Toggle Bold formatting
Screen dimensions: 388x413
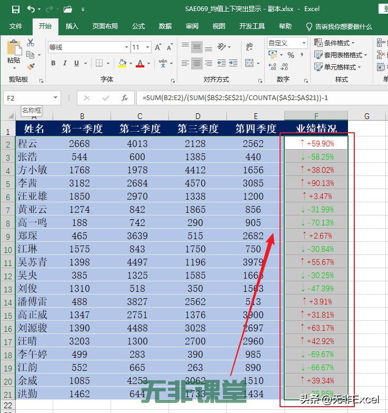click(54, 63)
